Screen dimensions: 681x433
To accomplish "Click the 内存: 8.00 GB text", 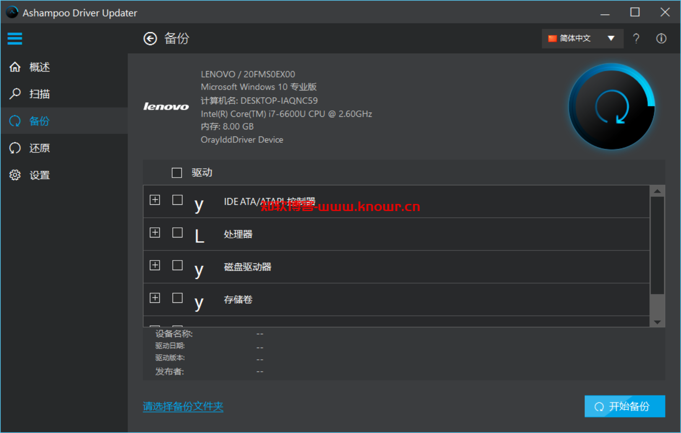I will pyautogui.click(x=227, y=126).
